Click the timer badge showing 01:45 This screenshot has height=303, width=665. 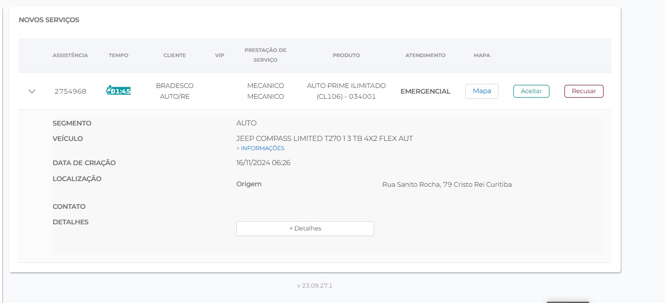click(119, 91)
